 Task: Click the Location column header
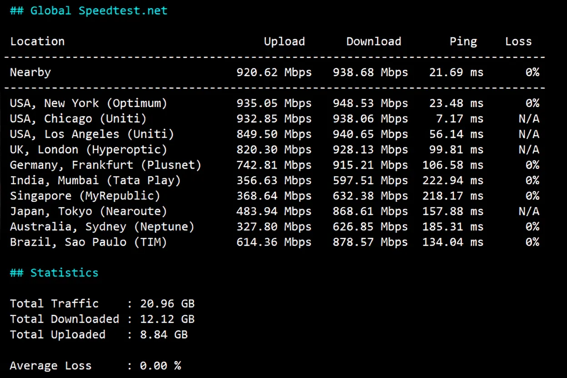click(37, 41)
